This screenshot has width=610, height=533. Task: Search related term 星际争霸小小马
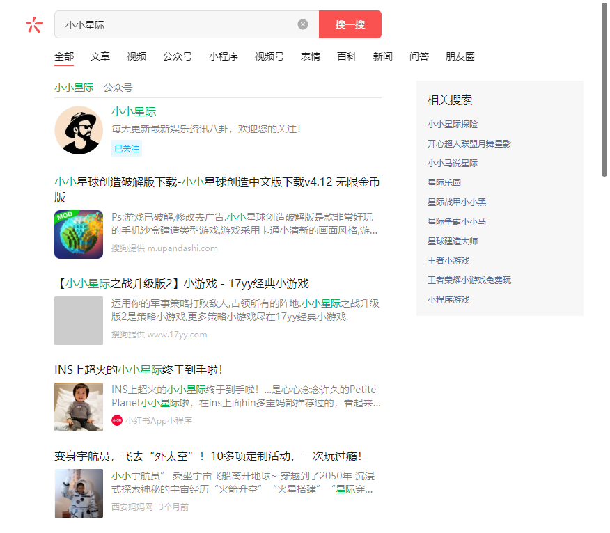pyautogui.click(x=457, y=221)
